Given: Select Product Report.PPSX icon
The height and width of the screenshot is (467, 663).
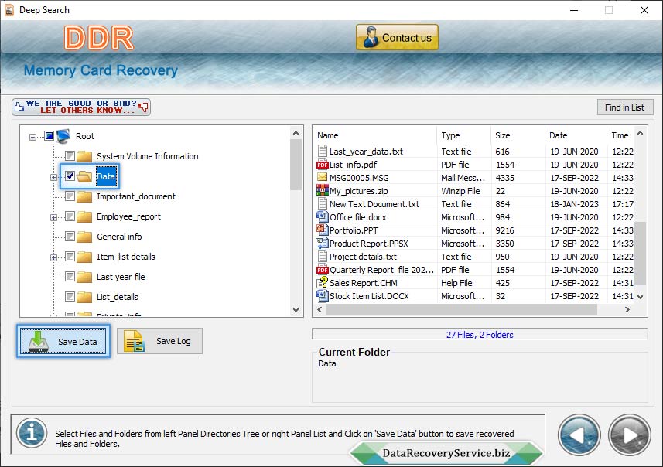Looking at the screenshot, I should pyautogui.click(x=322, y=243).
